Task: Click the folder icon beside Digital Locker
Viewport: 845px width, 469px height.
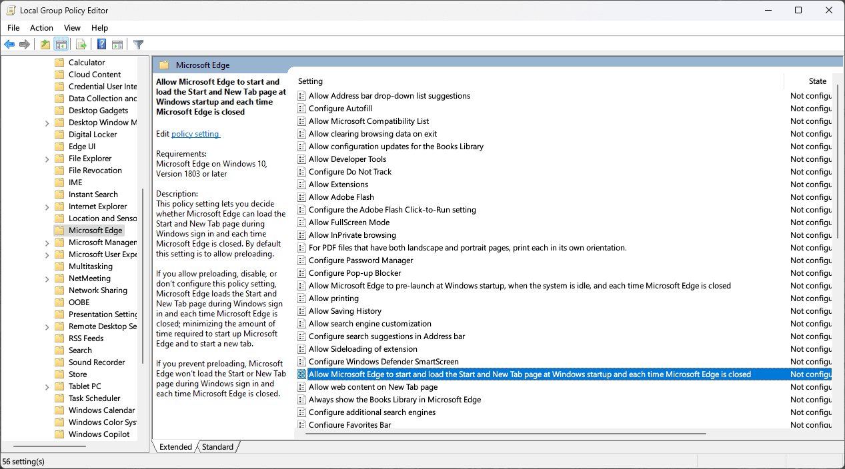Action: (59, 135)
